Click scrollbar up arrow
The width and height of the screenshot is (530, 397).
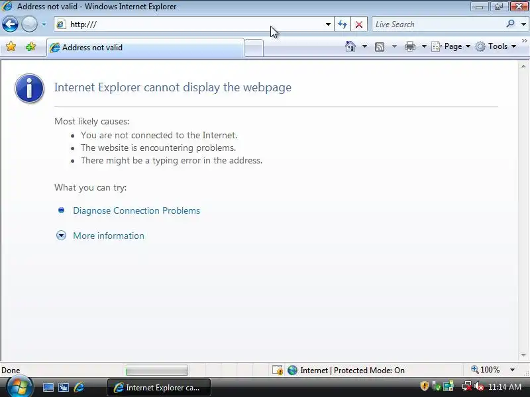pyautogui.click(x=523, y=67)
